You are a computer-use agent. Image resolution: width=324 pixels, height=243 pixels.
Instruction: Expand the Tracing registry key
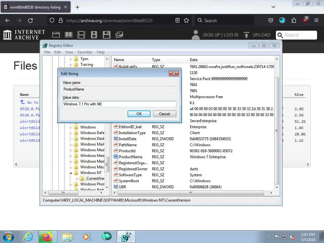[x=71, y=65]
